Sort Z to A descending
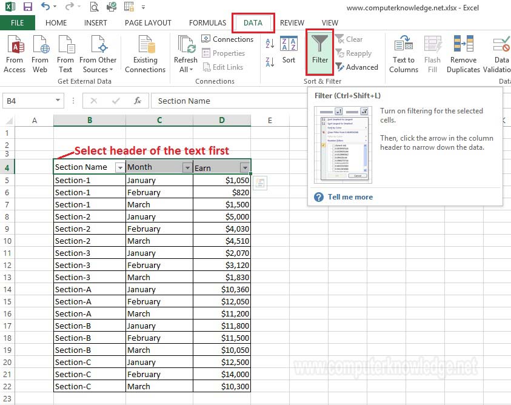 [270, 62]
